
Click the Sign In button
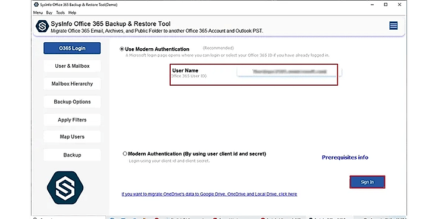pos(367,182)
